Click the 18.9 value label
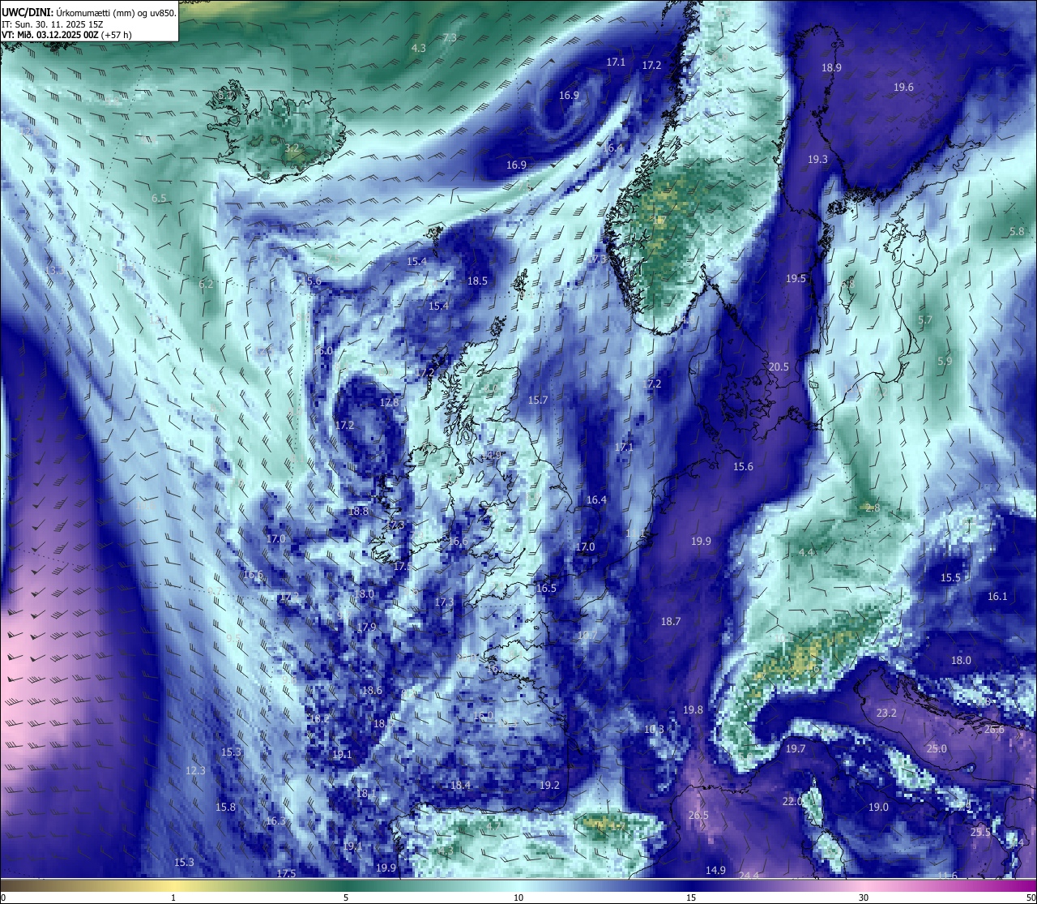 [x=831, y=68]
